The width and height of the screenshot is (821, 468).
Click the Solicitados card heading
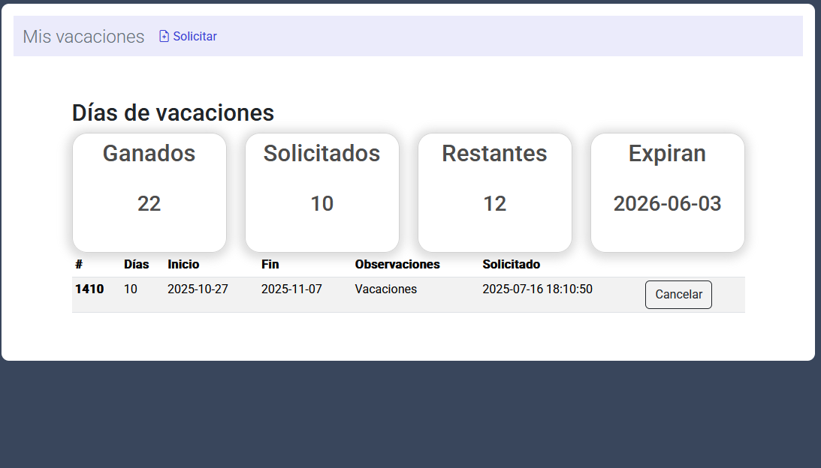click(x=321, y=153)
